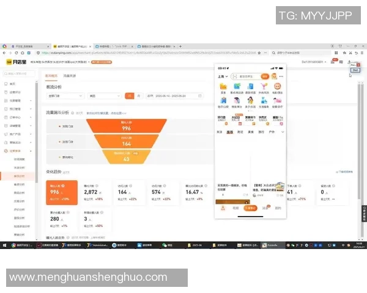Click the highlighted 996 曝光人数 card
The width and height of the screenshot is (367, 293).
[x=62, y=192]
